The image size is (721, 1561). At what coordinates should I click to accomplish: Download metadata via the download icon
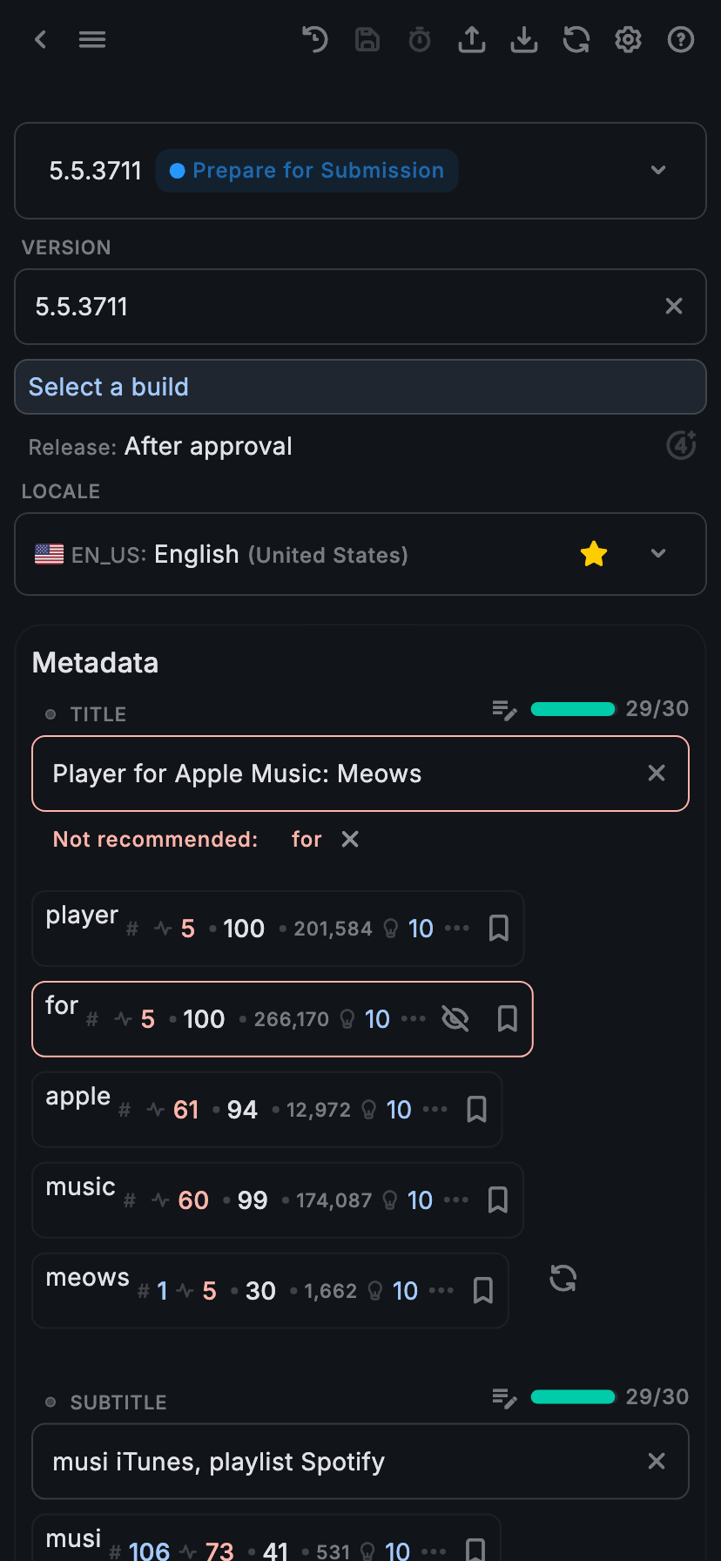(523, 39)
